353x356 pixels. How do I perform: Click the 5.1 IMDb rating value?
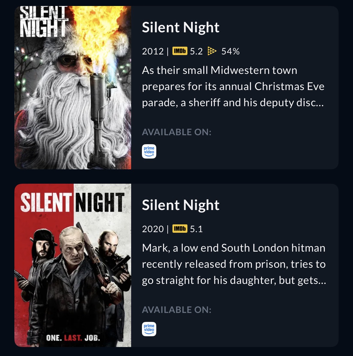click(196, 229)
